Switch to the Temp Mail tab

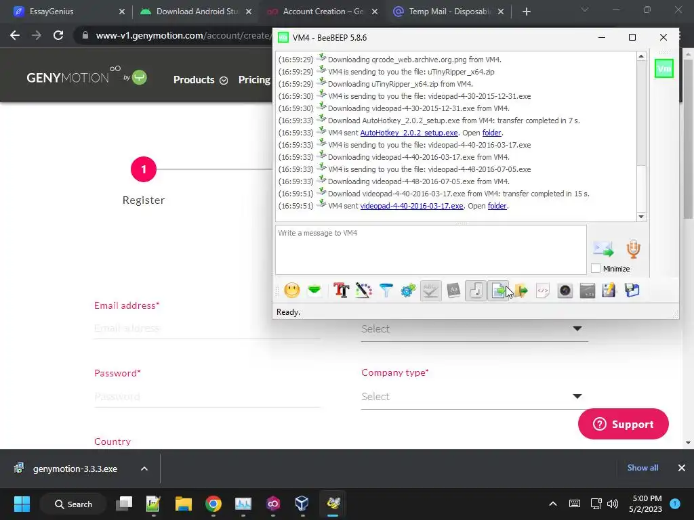[449, 12]
